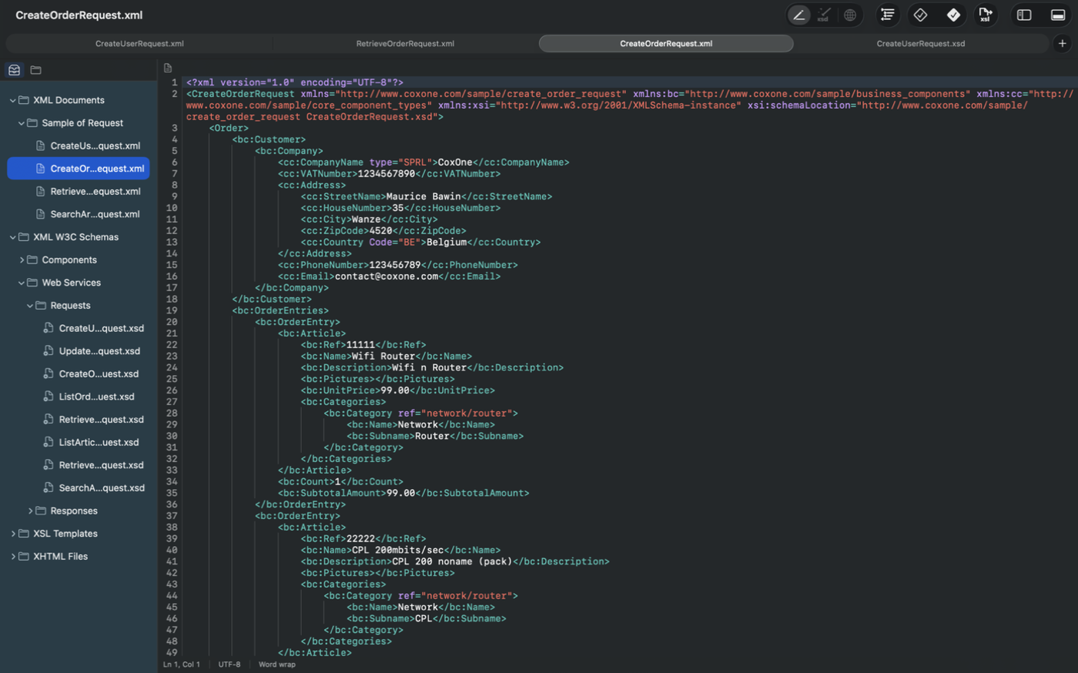Click the + button to open a new tab
1078x673 pixels.
(1063, 43)
